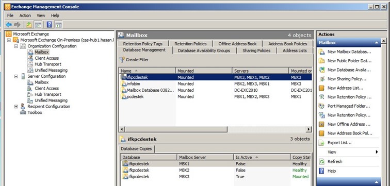Screen dimensions: 390x186
Task: Click the Mailbox Server column header
Action: pyautogui.click(x=205, y=157)
